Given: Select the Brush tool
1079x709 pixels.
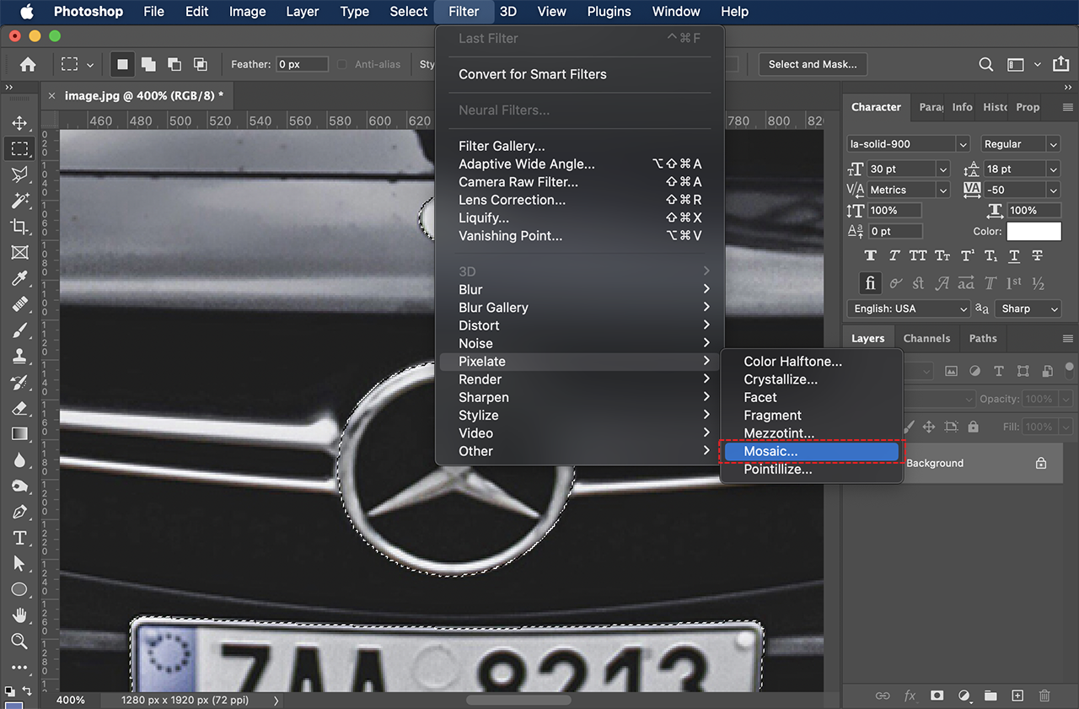Looking at the screenshot, I should pyautogui.click(x=19, y=330).
